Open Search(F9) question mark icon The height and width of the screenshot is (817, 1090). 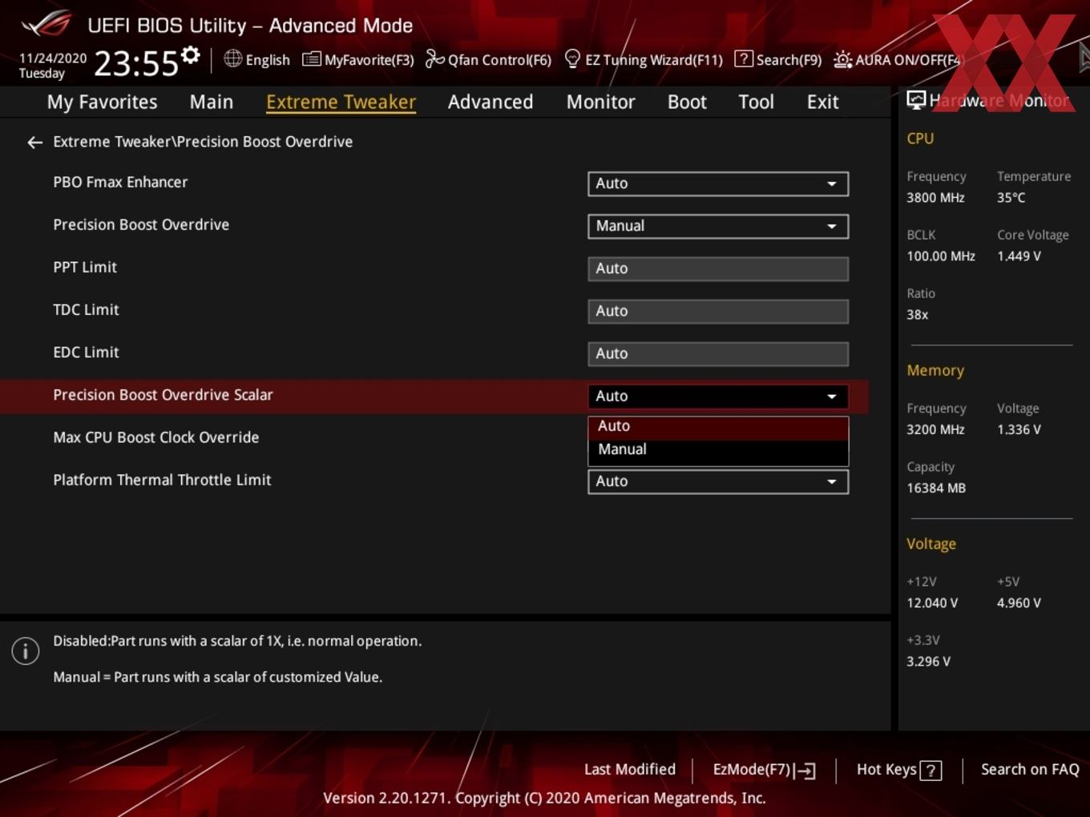(744, 58)
